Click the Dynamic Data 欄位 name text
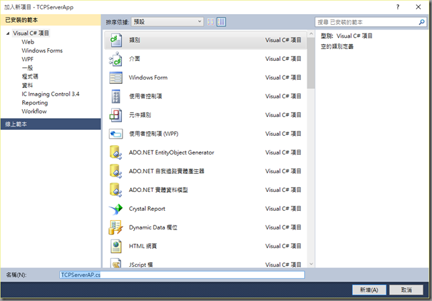This screenshot has width=432, height=301. pos(153,227)
